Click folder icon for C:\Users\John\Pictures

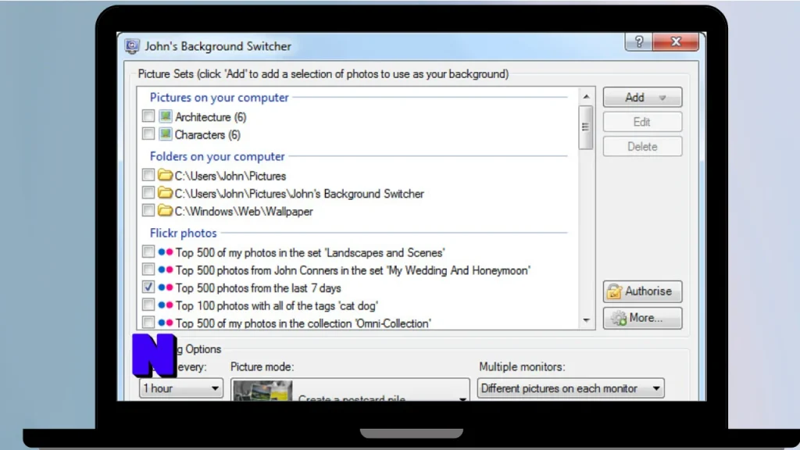[165, 175]
